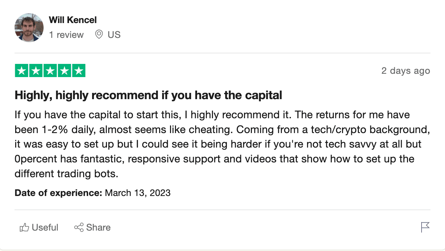Click the third green rating star
Viewport: 445px width, 251px height.
click(x=50, y=71)
